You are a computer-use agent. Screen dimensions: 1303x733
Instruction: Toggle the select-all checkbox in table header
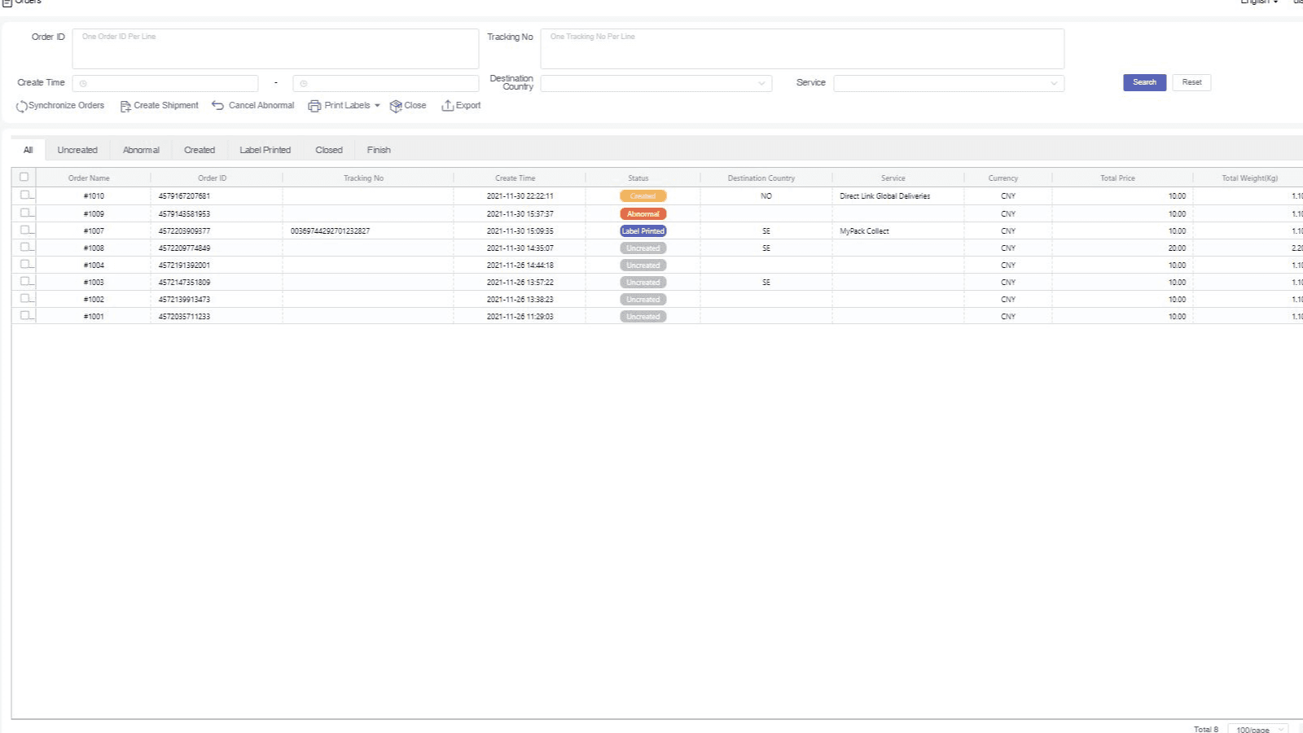pyautogui.click(x=24, y=177)
